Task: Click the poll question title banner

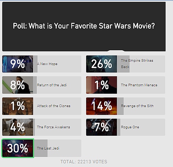Action: [84, 26]
